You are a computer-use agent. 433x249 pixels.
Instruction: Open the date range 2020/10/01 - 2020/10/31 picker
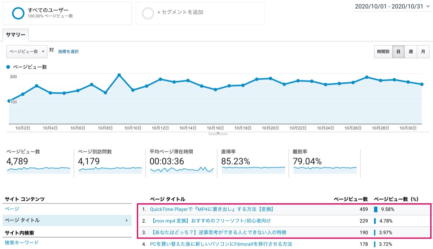[389, 6]
